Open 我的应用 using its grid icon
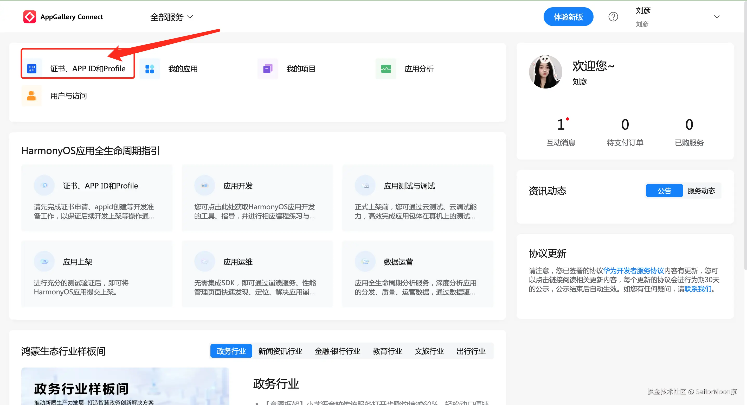 pyautogui.click(x=150, y=68)
